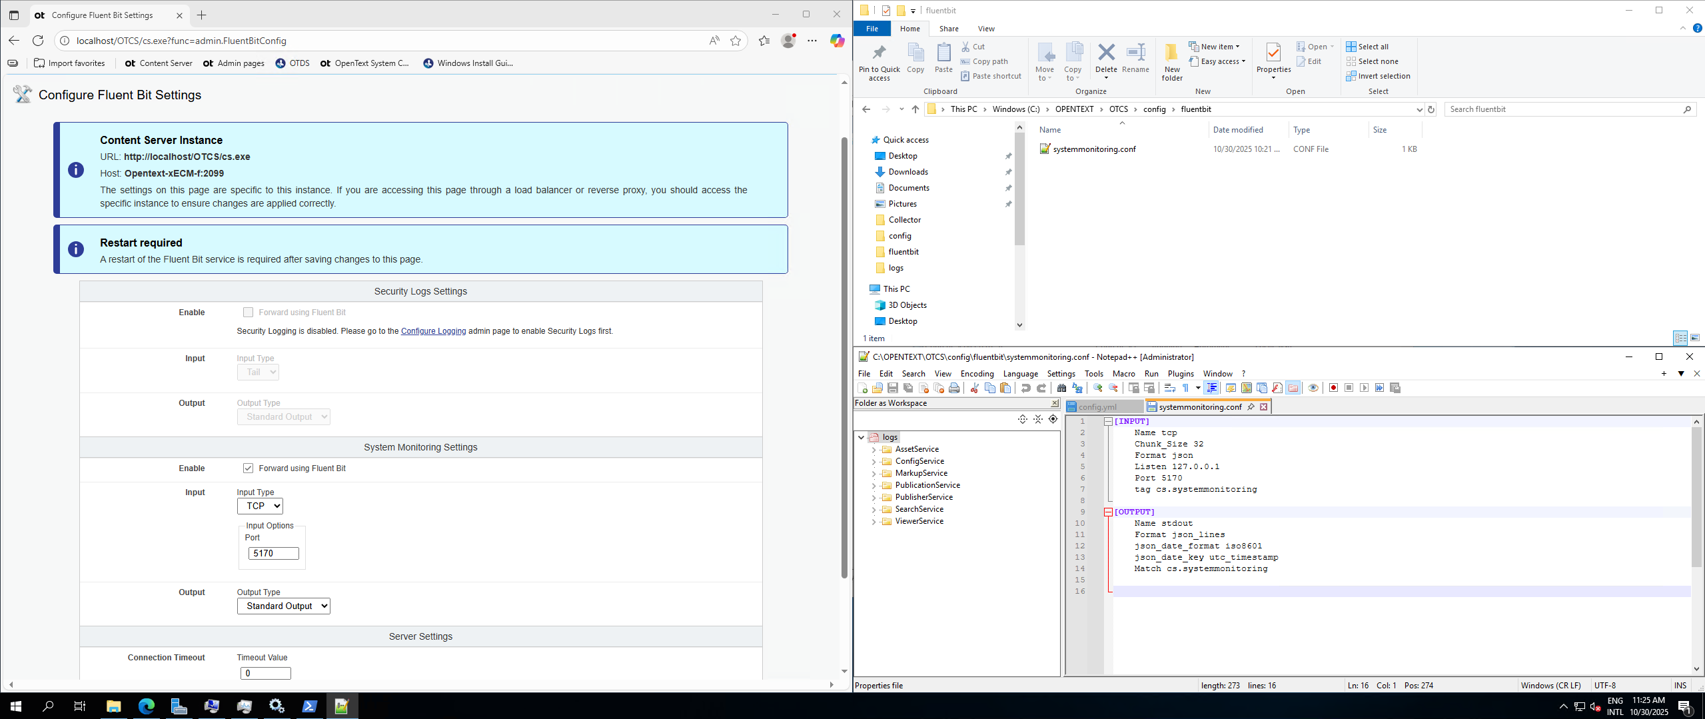Click the Print icon in Notepad++ toolbar

point(954,388)
